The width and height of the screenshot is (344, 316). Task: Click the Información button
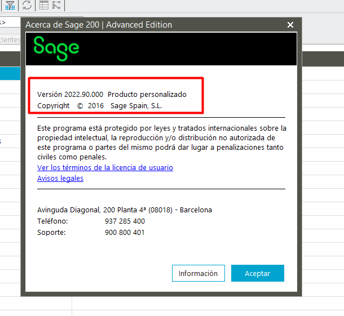click(x=199, y=273)
